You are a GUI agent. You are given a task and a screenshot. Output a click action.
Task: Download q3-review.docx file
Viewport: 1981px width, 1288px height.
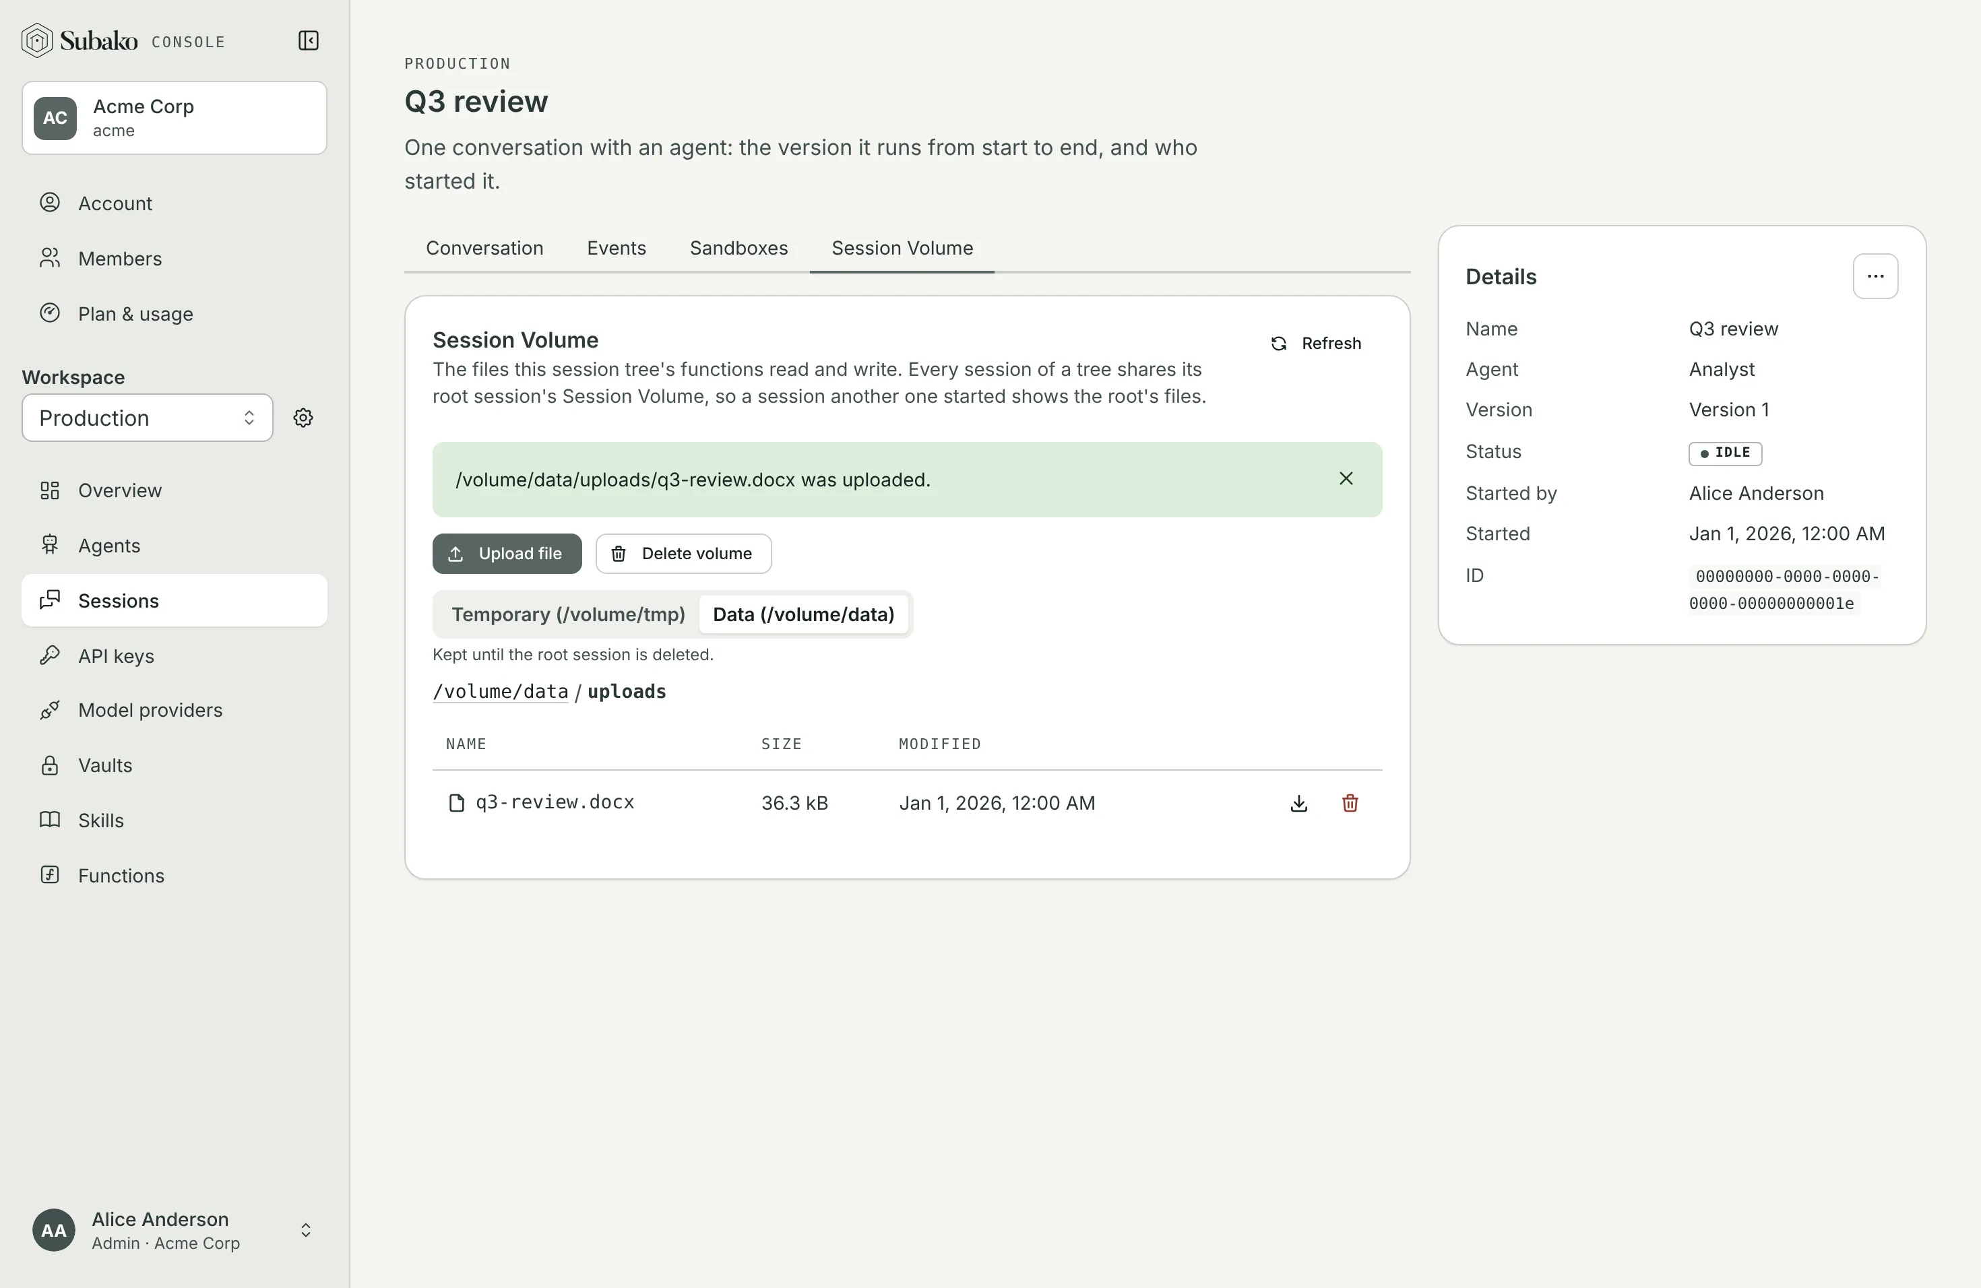(x=1298, y=803)
